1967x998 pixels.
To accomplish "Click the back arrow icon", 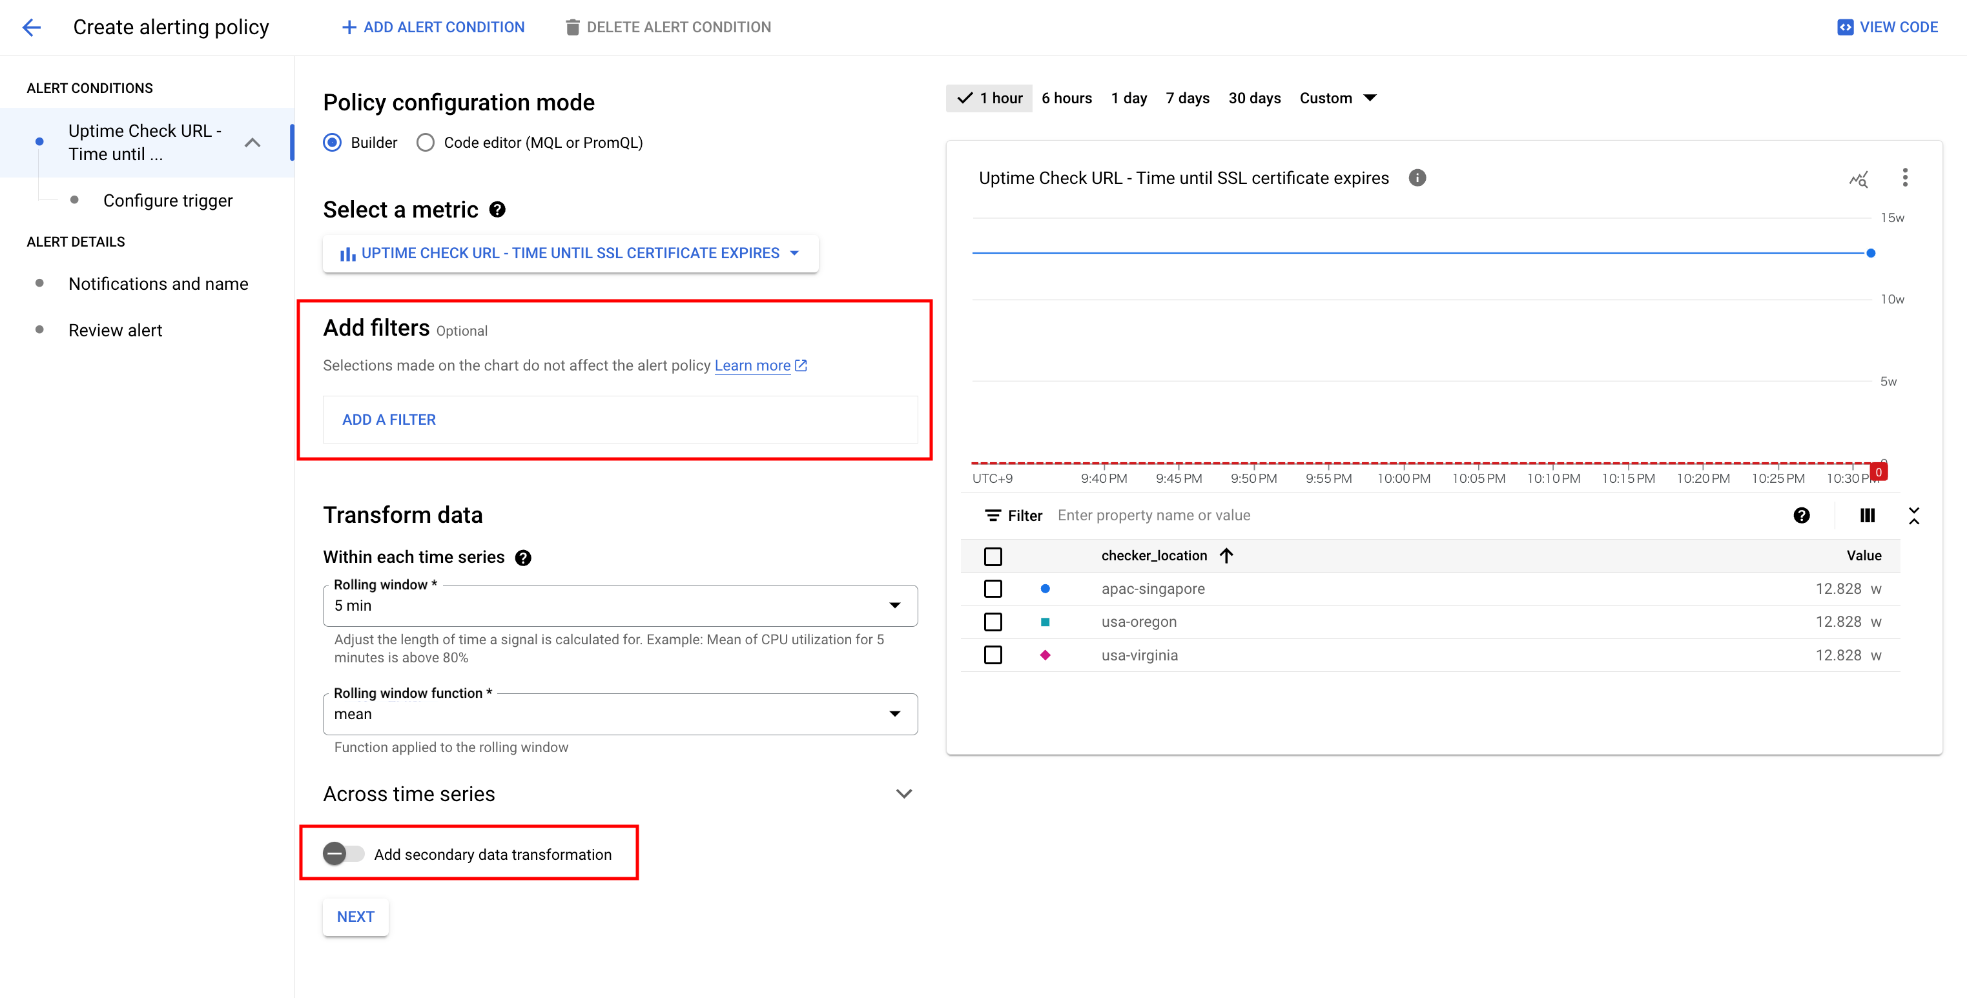I will [x=31, y=28].
